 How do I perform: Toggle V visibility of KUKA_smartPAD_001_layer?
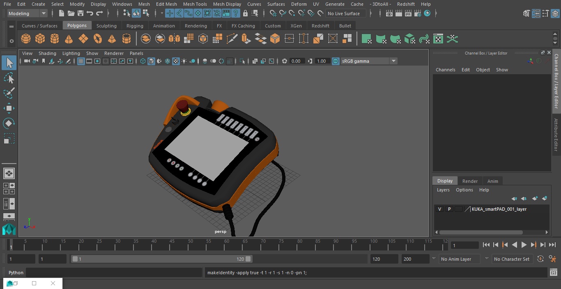[x=439, y=209]
